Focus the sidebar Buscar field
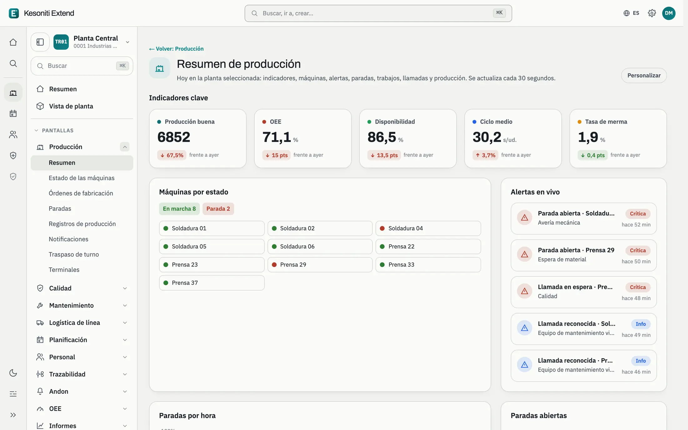This screenshot has height=430, width=688. coord(82,66)
